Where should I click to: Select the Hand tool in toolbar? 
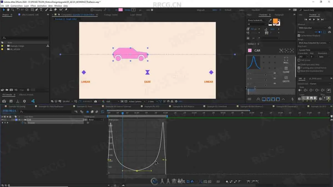pyautogui.click(x=8, y=10)
